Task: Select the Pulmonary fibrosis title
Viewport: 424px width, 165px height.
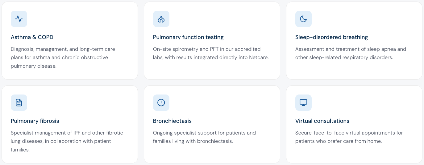Action: coord(35,121)
